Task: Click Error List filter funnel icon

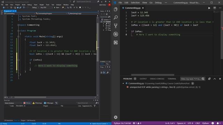Action: pyautogui.click(x=94, y=106)
